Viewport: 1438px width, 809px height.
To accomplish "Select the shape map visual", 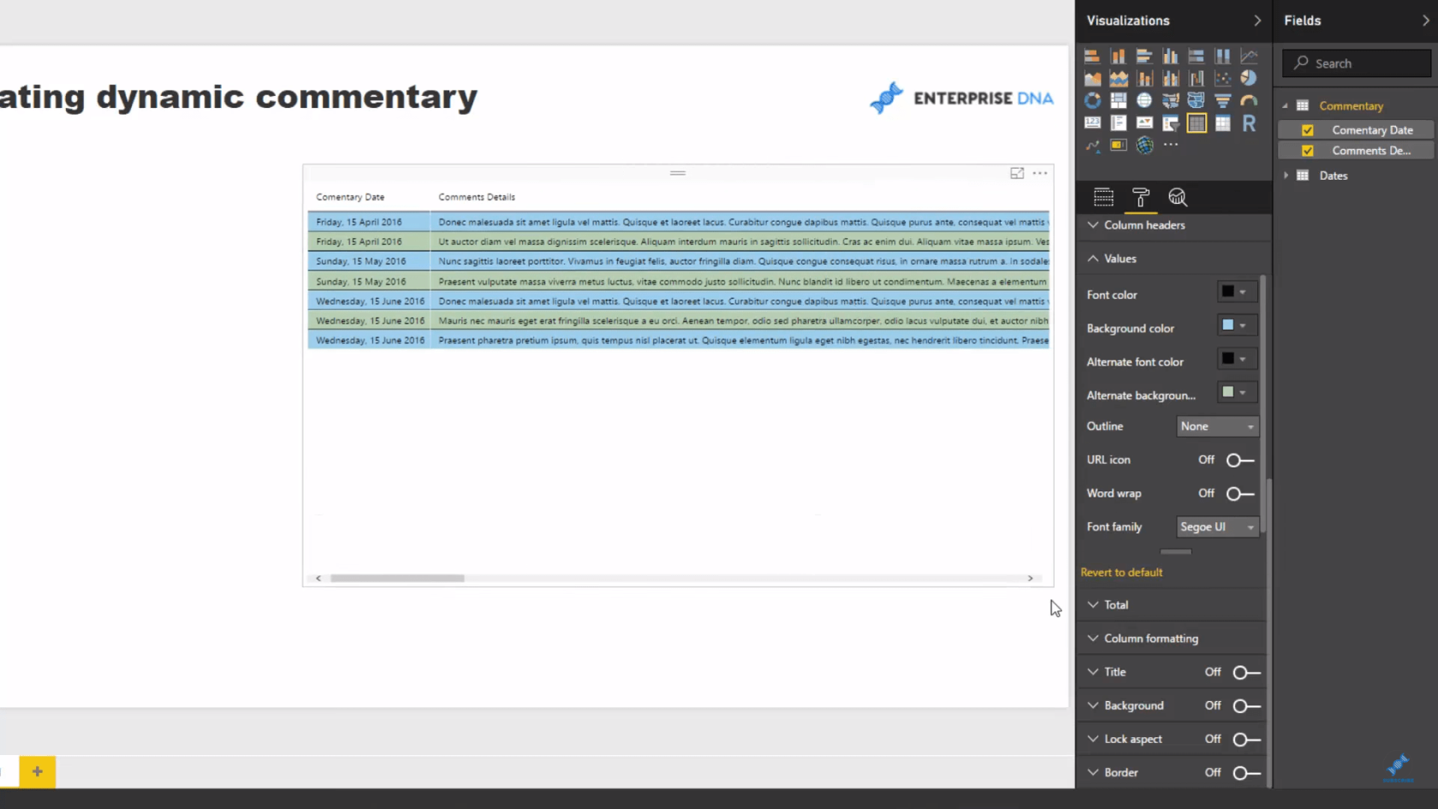I will 1197,101.
